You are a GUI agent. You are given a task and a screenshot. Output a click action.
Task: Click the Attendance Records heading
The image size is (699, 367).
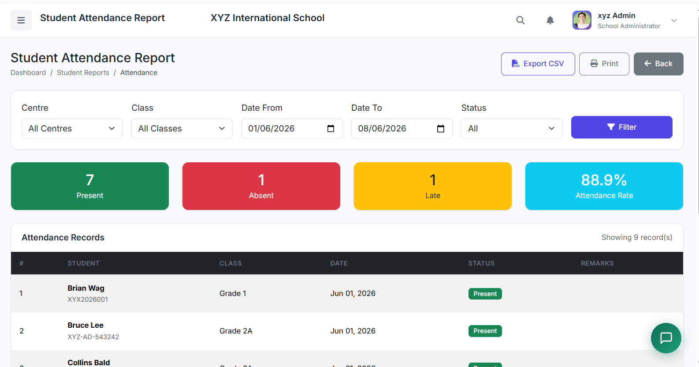[63, 237]
